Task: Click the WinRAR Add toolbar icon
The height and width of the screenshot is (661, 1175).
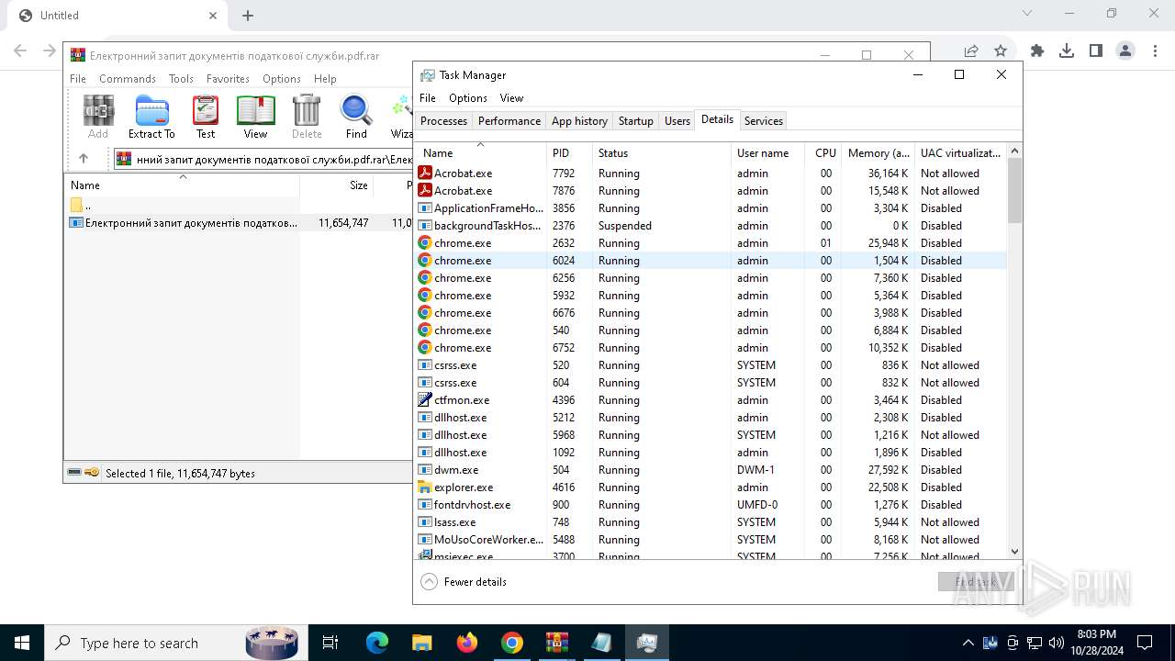Action: 98,117
